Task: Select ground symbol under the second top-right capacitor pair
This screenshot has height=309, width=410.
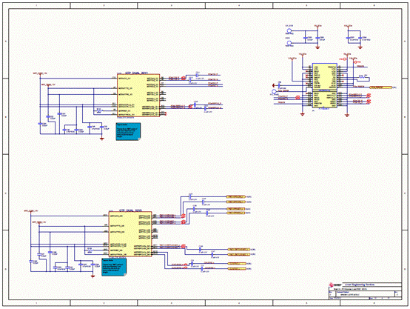Action: (x=360, y=47)
